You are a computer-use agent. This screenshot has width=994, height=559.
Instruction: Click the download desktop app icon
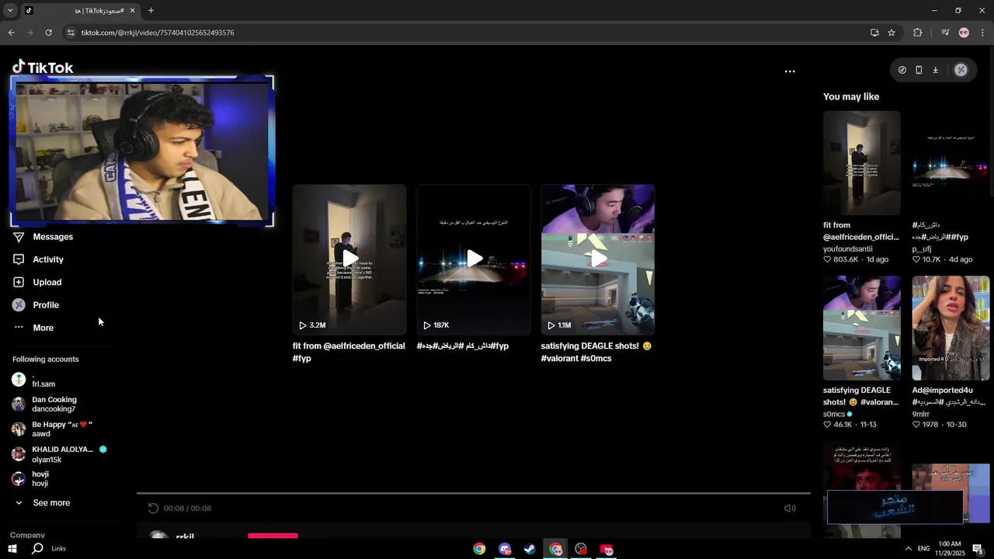(936, 70)
